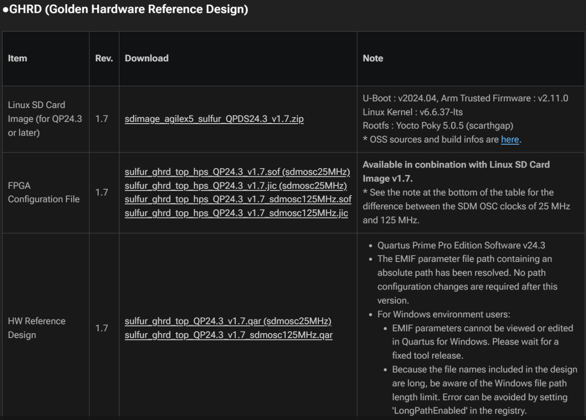Click the 'Note' column header
Screen dimensions: 586x420
point(373,58)
